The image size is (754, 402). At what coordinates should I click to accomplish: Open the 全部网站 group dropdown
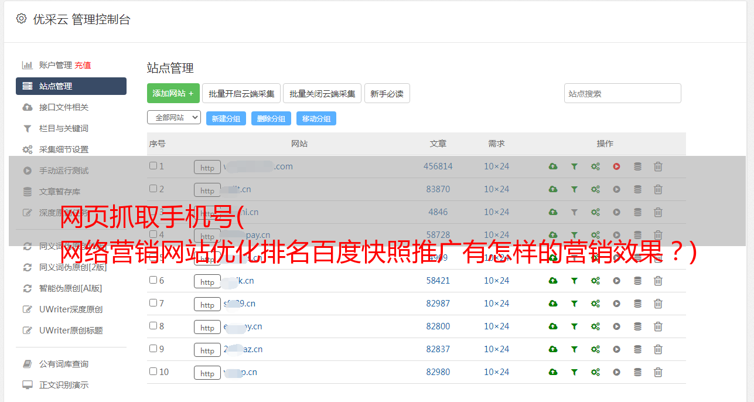pyautogui.click(x=174, y=118)
